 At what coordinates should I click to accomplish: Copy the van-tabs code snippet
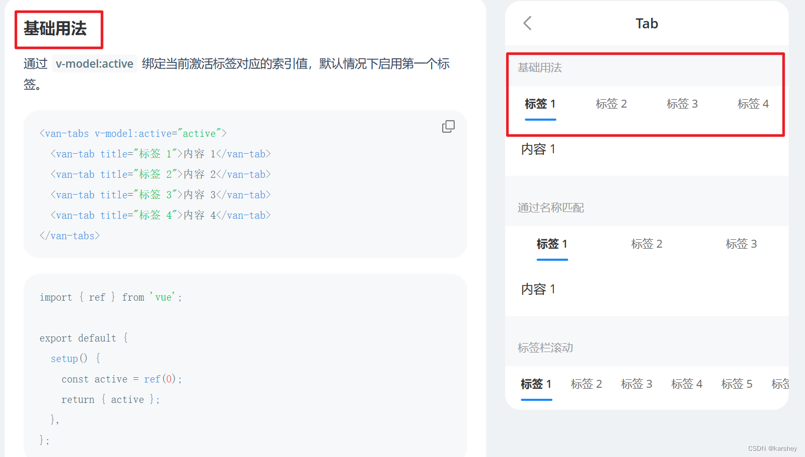[x=448, y=126]
